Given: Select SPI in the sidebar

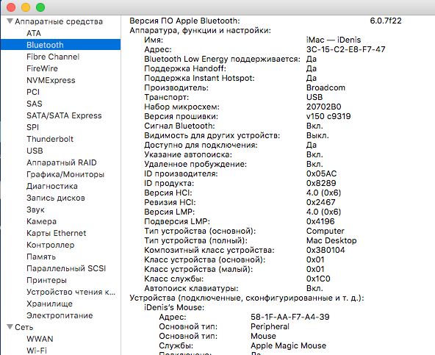Looking at the screenshot, I should [x=33, y=127].
